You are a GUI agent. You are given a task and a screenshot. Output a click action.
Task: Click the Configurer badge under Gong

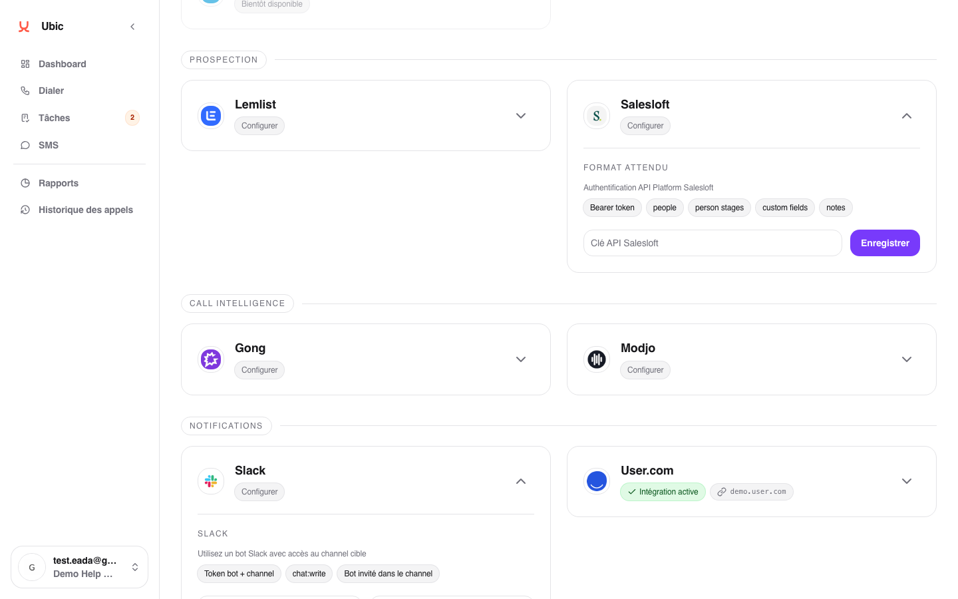tap(259, 370)
